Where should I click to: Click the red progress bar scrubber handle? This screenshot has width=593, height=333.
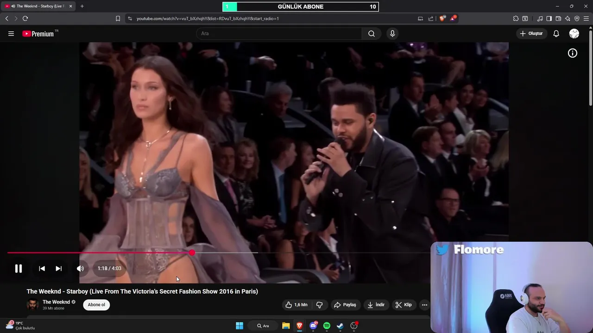point(192,253)
